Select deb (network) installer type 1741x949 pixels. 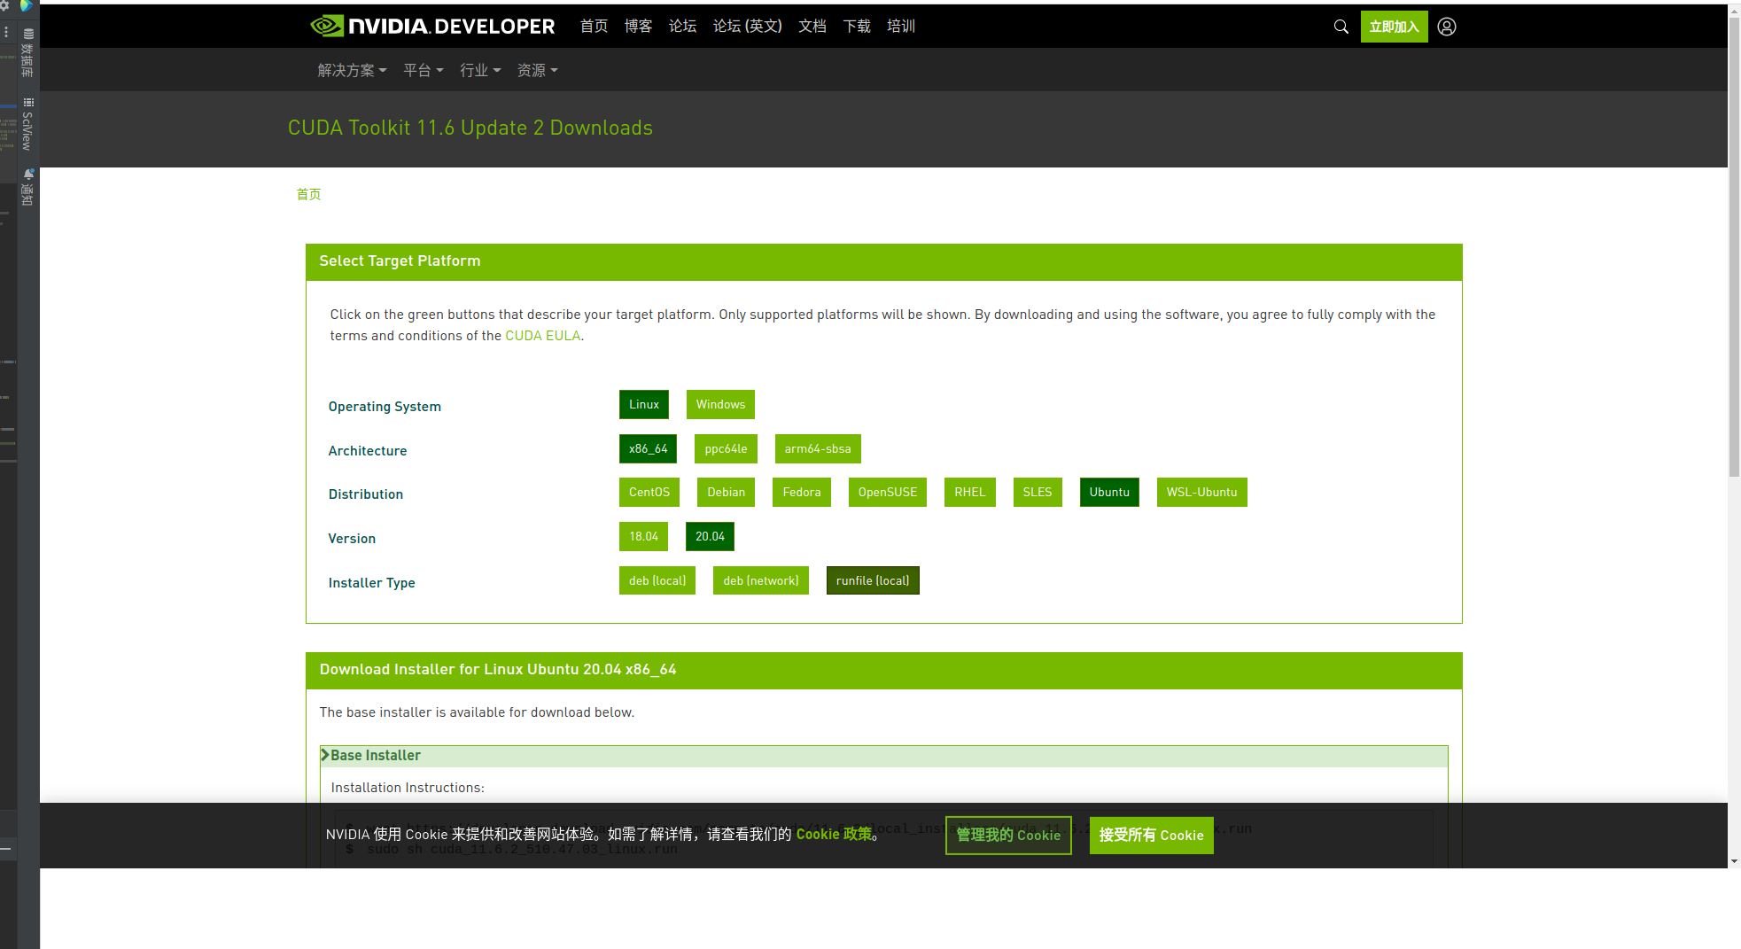(x=761, y=580)
